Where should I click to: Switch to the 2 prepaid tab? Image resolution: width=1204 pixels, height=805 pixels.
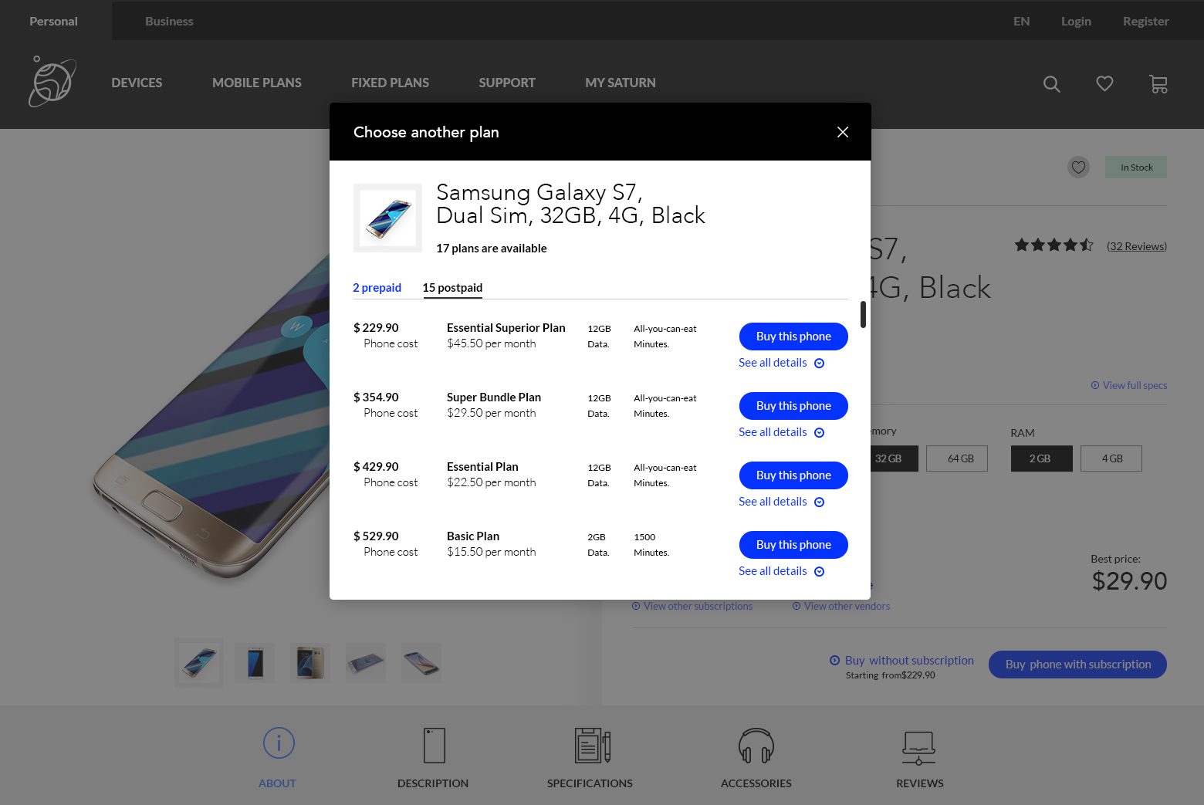pos(377,288)
